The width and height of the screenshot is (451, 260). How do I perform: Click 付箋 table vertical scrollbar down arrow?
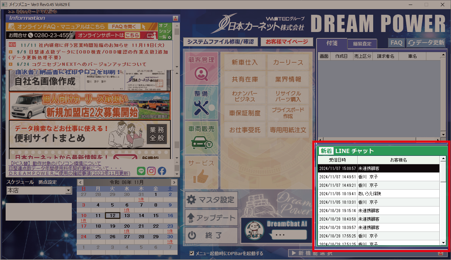tap(443, 135)
